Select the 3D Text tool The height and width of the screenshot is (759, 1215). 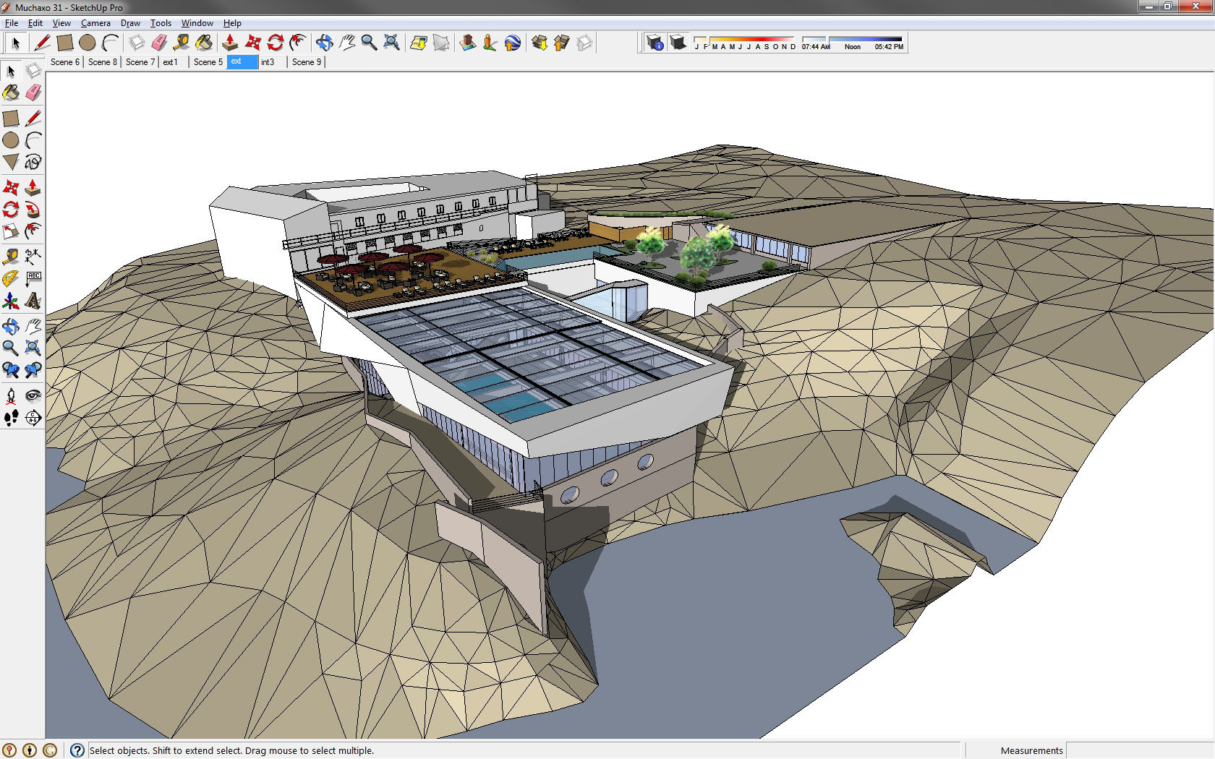pyautogui.click(x=33, y=301)
